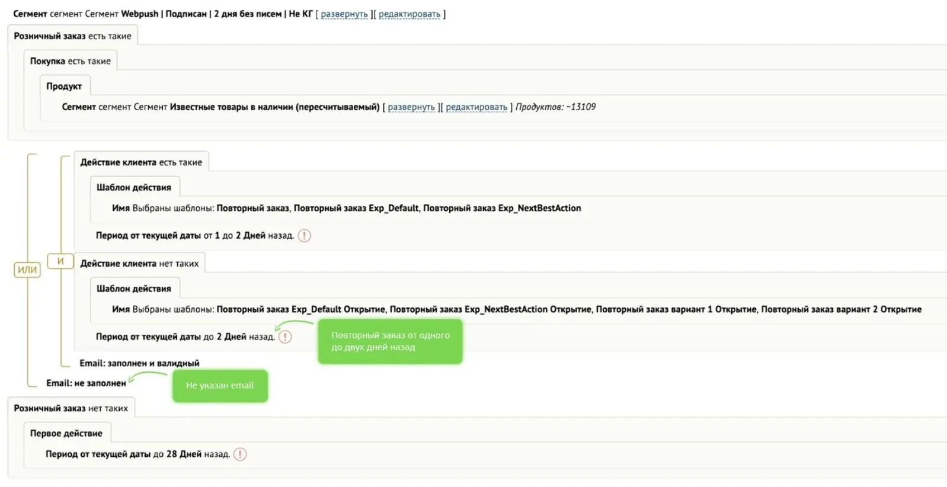Open 'Розничный заказ нет таких' tab

point(71,408)
